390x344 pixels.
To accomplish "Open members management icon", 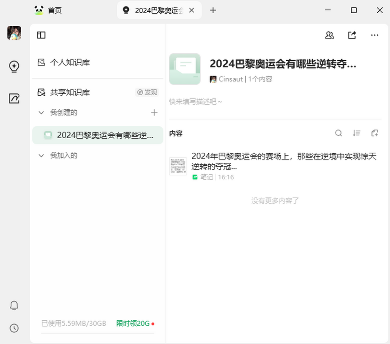I will pyautogui.click(x=329, y=35).
